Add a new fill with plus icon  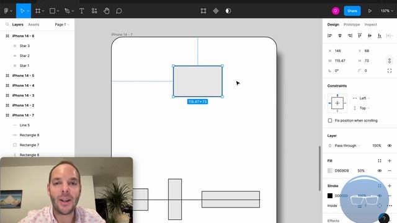[390, 161]
